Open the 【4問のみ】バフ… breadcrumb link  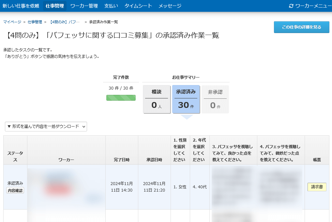(x=65, y=22)
